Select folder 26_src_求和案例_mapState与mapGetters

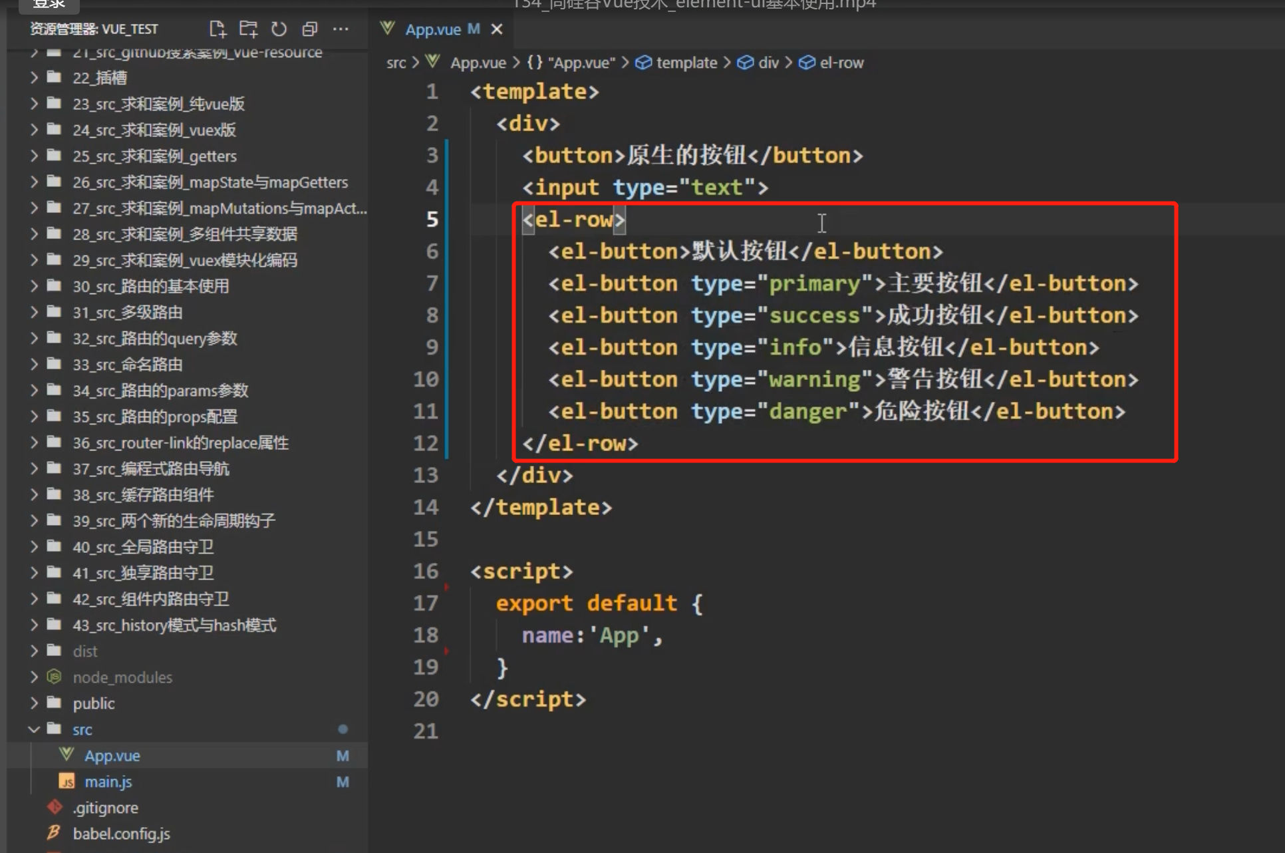(187, 182)
